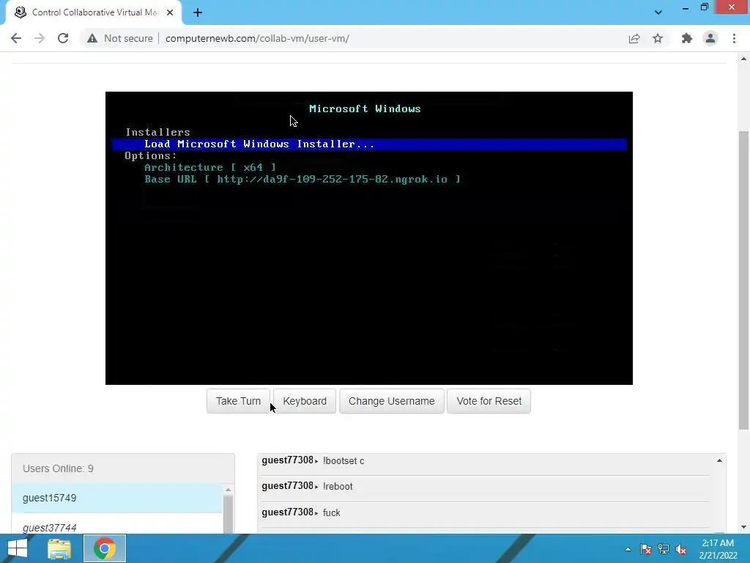The width and height of the screenshot is (750, 563).
Task: Click the Microsoft Windows title in VM
Action: click(365, 108)
